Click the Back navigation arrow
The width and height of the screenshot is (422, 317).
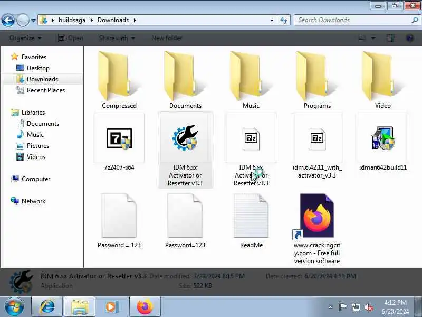[8, 20]
